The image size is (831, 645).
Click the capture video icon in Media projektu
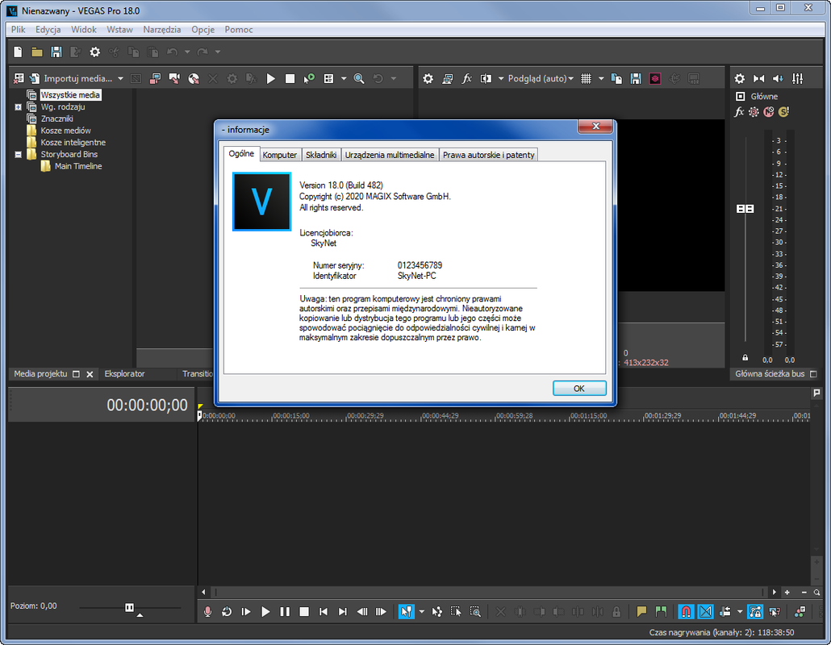(155, 78)
